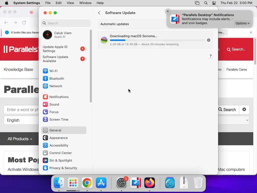Click the System Settings sidebar scrollbar
Image resolution: width=257 pixels, height=193 pixels.
[91, 66]
